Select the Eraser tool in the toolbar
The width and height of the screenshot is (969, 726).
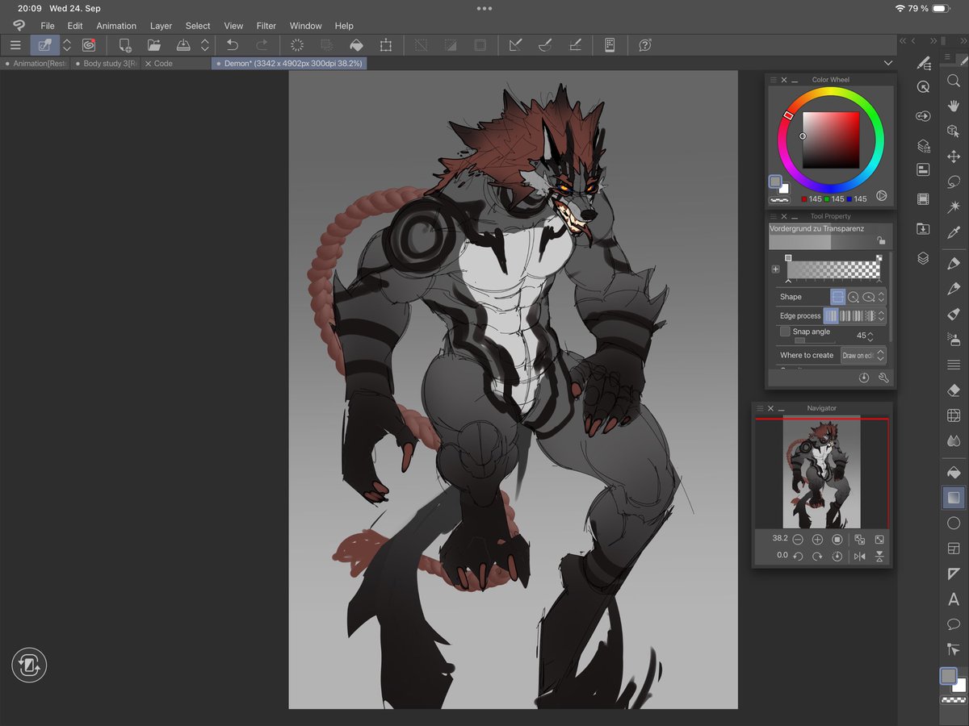(x=954, y=390)
